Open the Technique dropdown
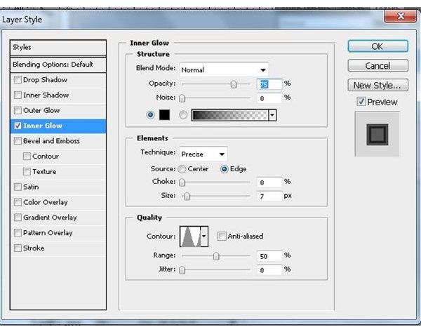 203,154
